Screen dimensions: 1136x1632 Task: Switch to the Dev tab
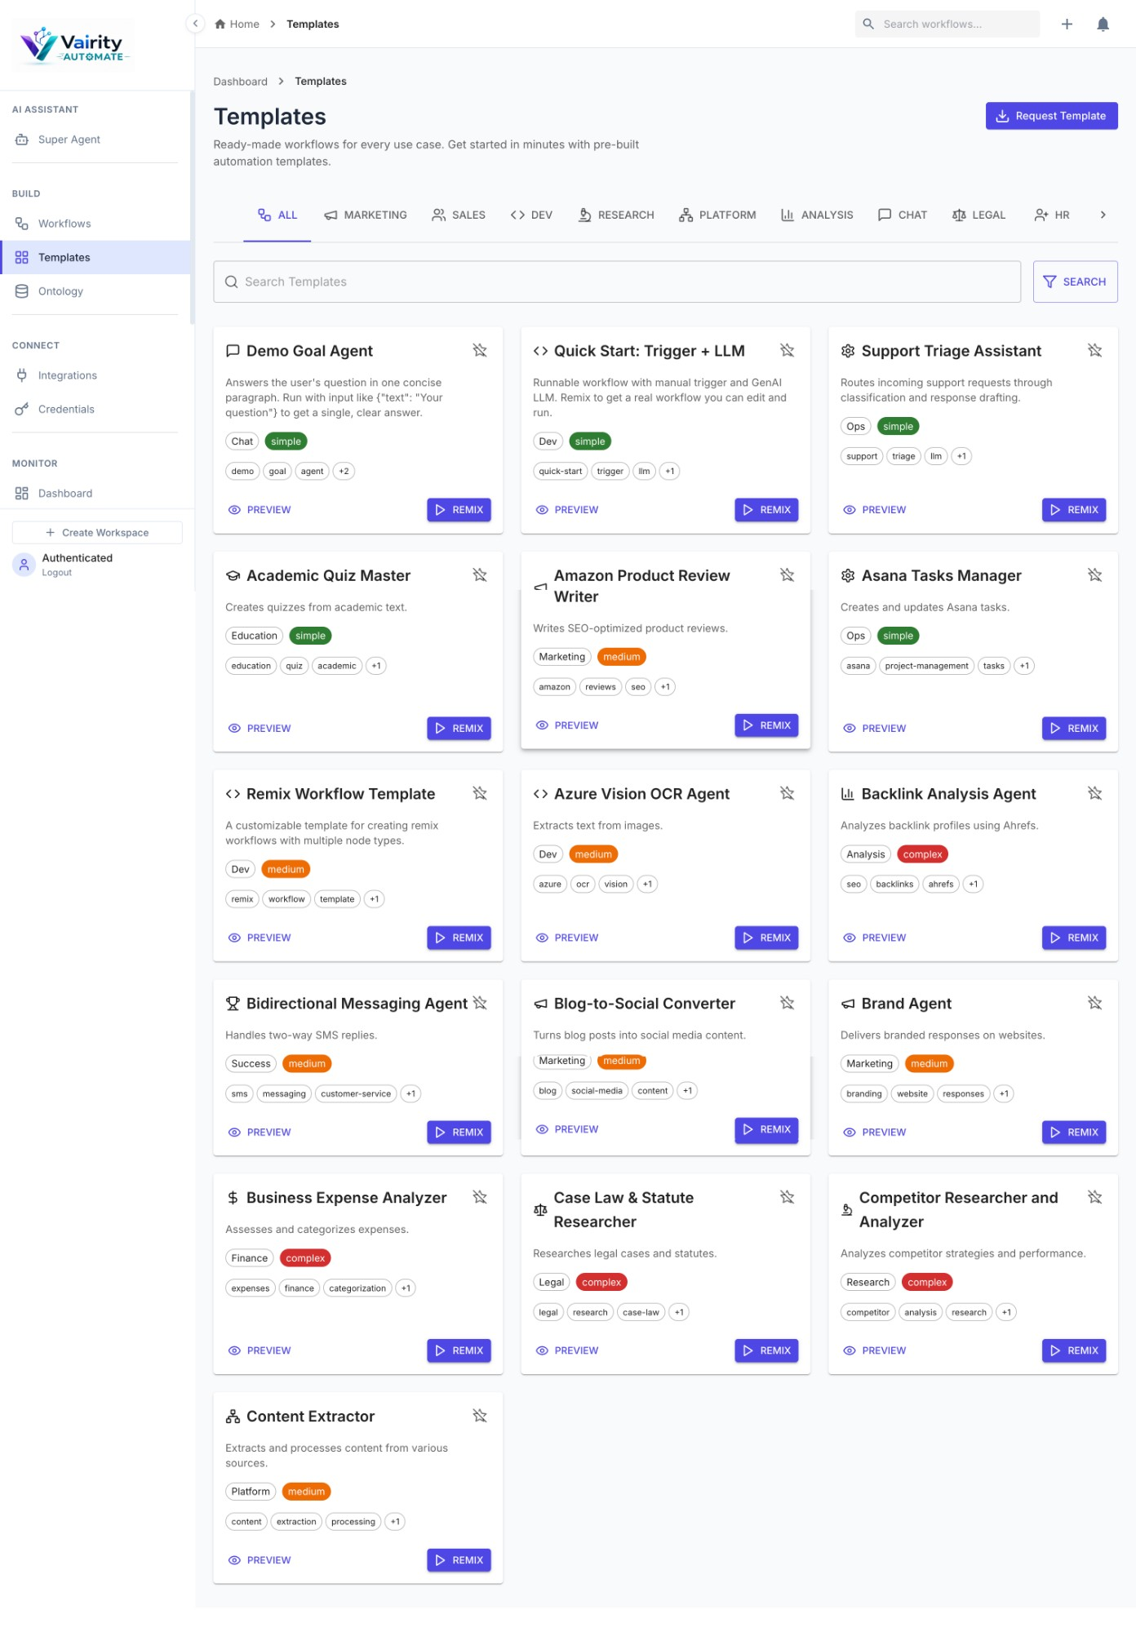tap(531, 215)
